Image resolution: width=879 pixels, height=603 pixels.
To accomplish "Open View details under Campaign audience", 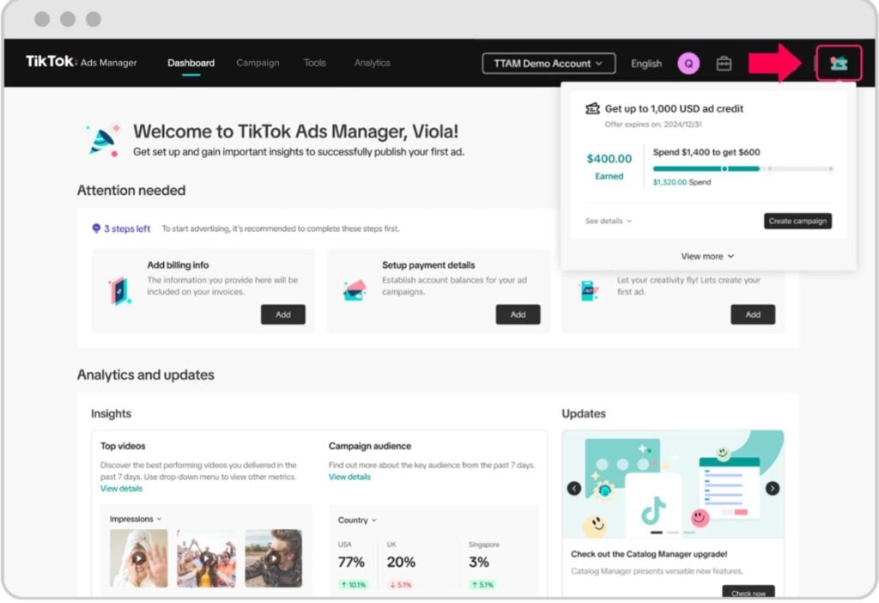I will point(349,477).
